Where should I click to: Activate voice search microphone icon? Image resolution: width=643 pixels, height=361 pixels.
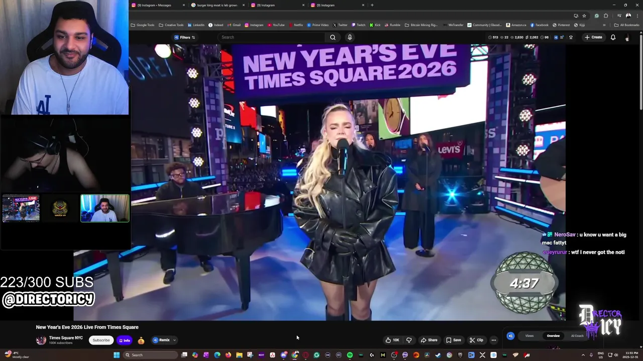[x=350, y=37]
